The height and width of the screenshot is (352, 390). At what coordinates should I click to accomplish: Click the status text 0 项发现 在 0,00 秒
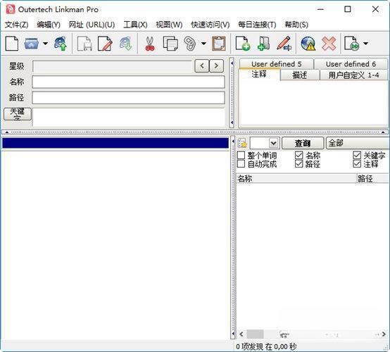tap(266, 346)
